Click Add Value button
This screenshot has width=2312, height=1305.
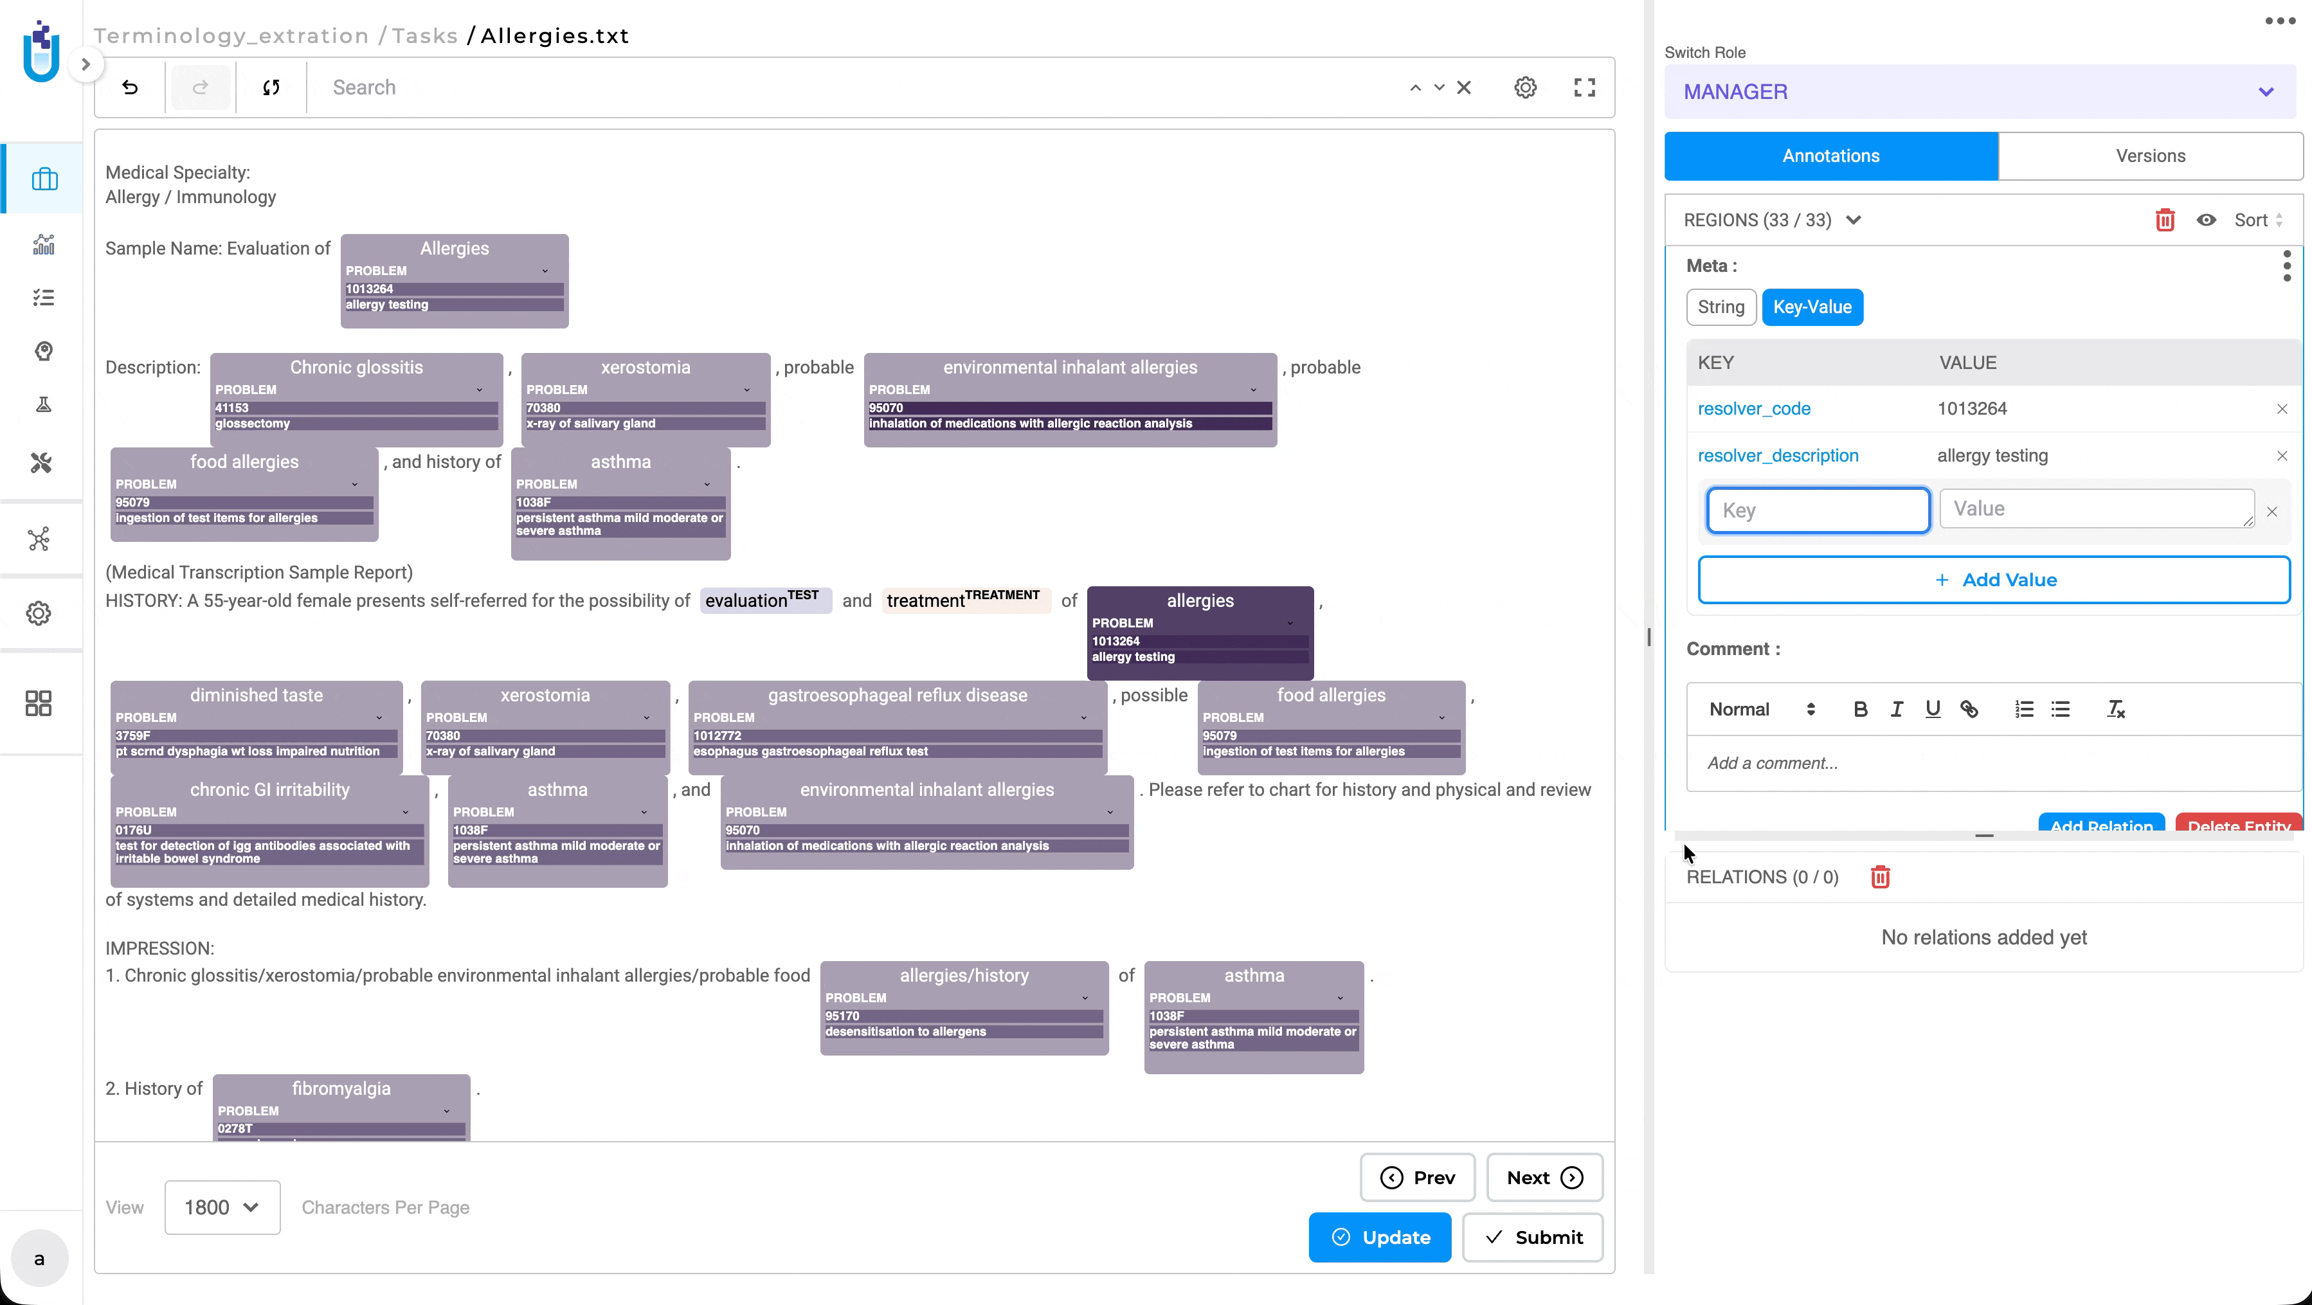click(1994, 580)
